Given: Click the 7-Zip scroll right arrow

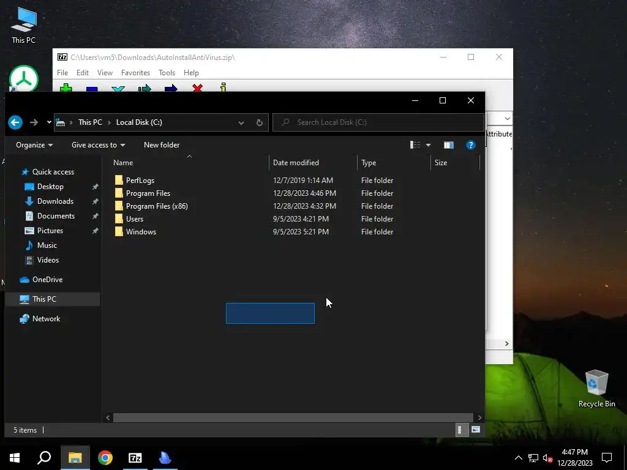Looking at the screenshot, I should coord(506,344).
